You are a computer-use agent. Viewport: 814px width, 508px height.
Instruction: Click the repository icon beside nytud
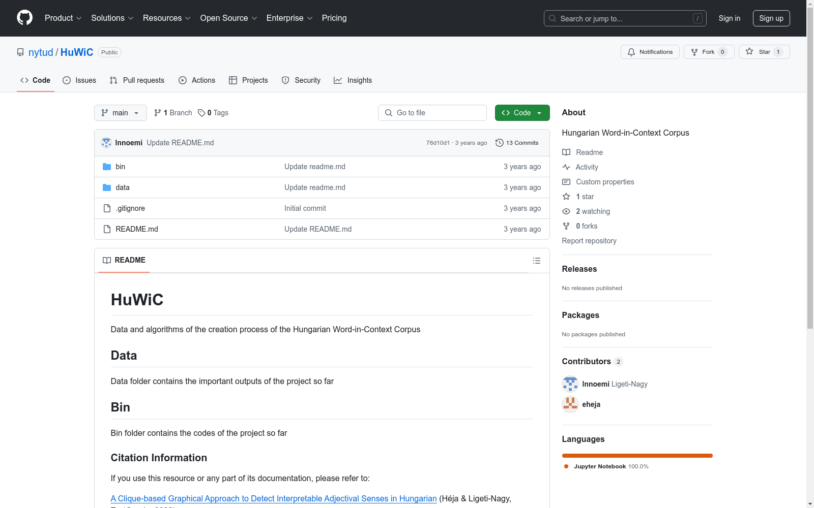click(x=20, y=52)
